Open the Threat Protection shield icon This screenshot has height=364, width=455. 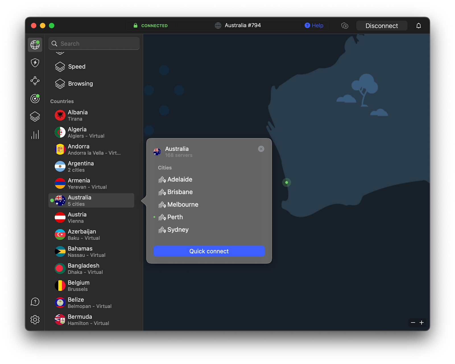point(35,63)
